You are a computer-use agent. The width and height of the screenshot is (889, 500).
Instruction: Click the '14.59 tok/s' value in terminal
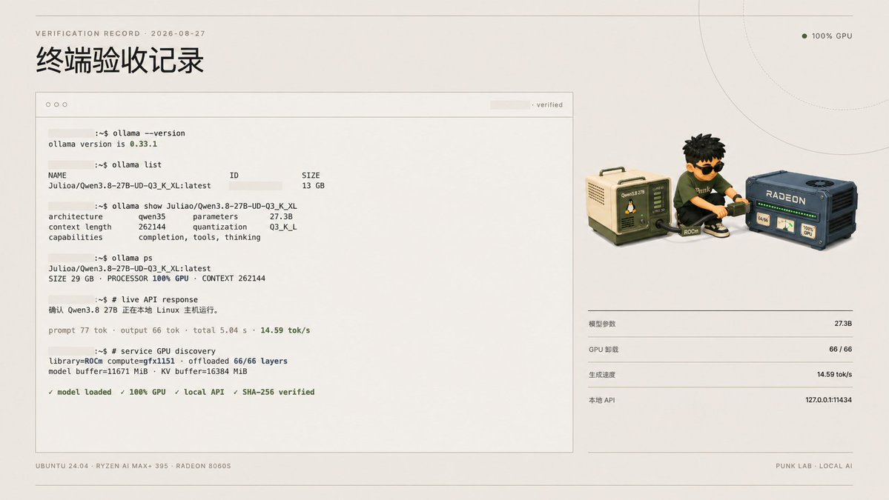(x=285, y=330)
